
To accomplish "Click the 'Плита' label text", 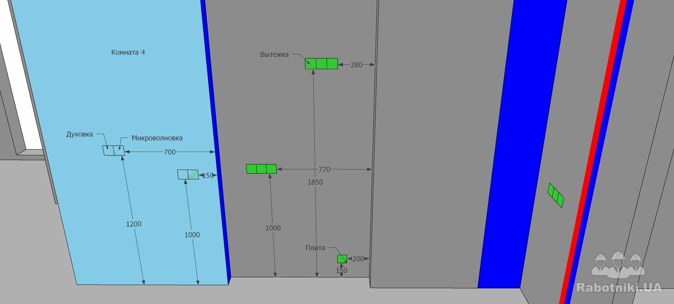I will click(x=315, y=248).
